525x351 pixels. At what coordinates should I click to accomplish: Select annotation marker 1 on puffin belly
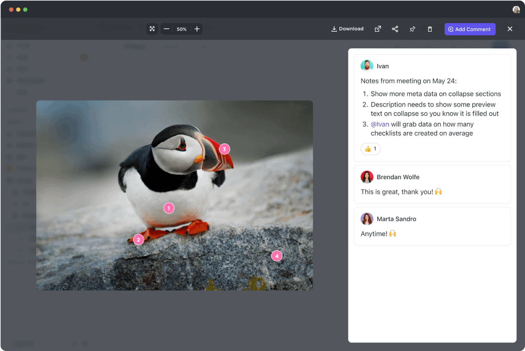pos(169,208)
